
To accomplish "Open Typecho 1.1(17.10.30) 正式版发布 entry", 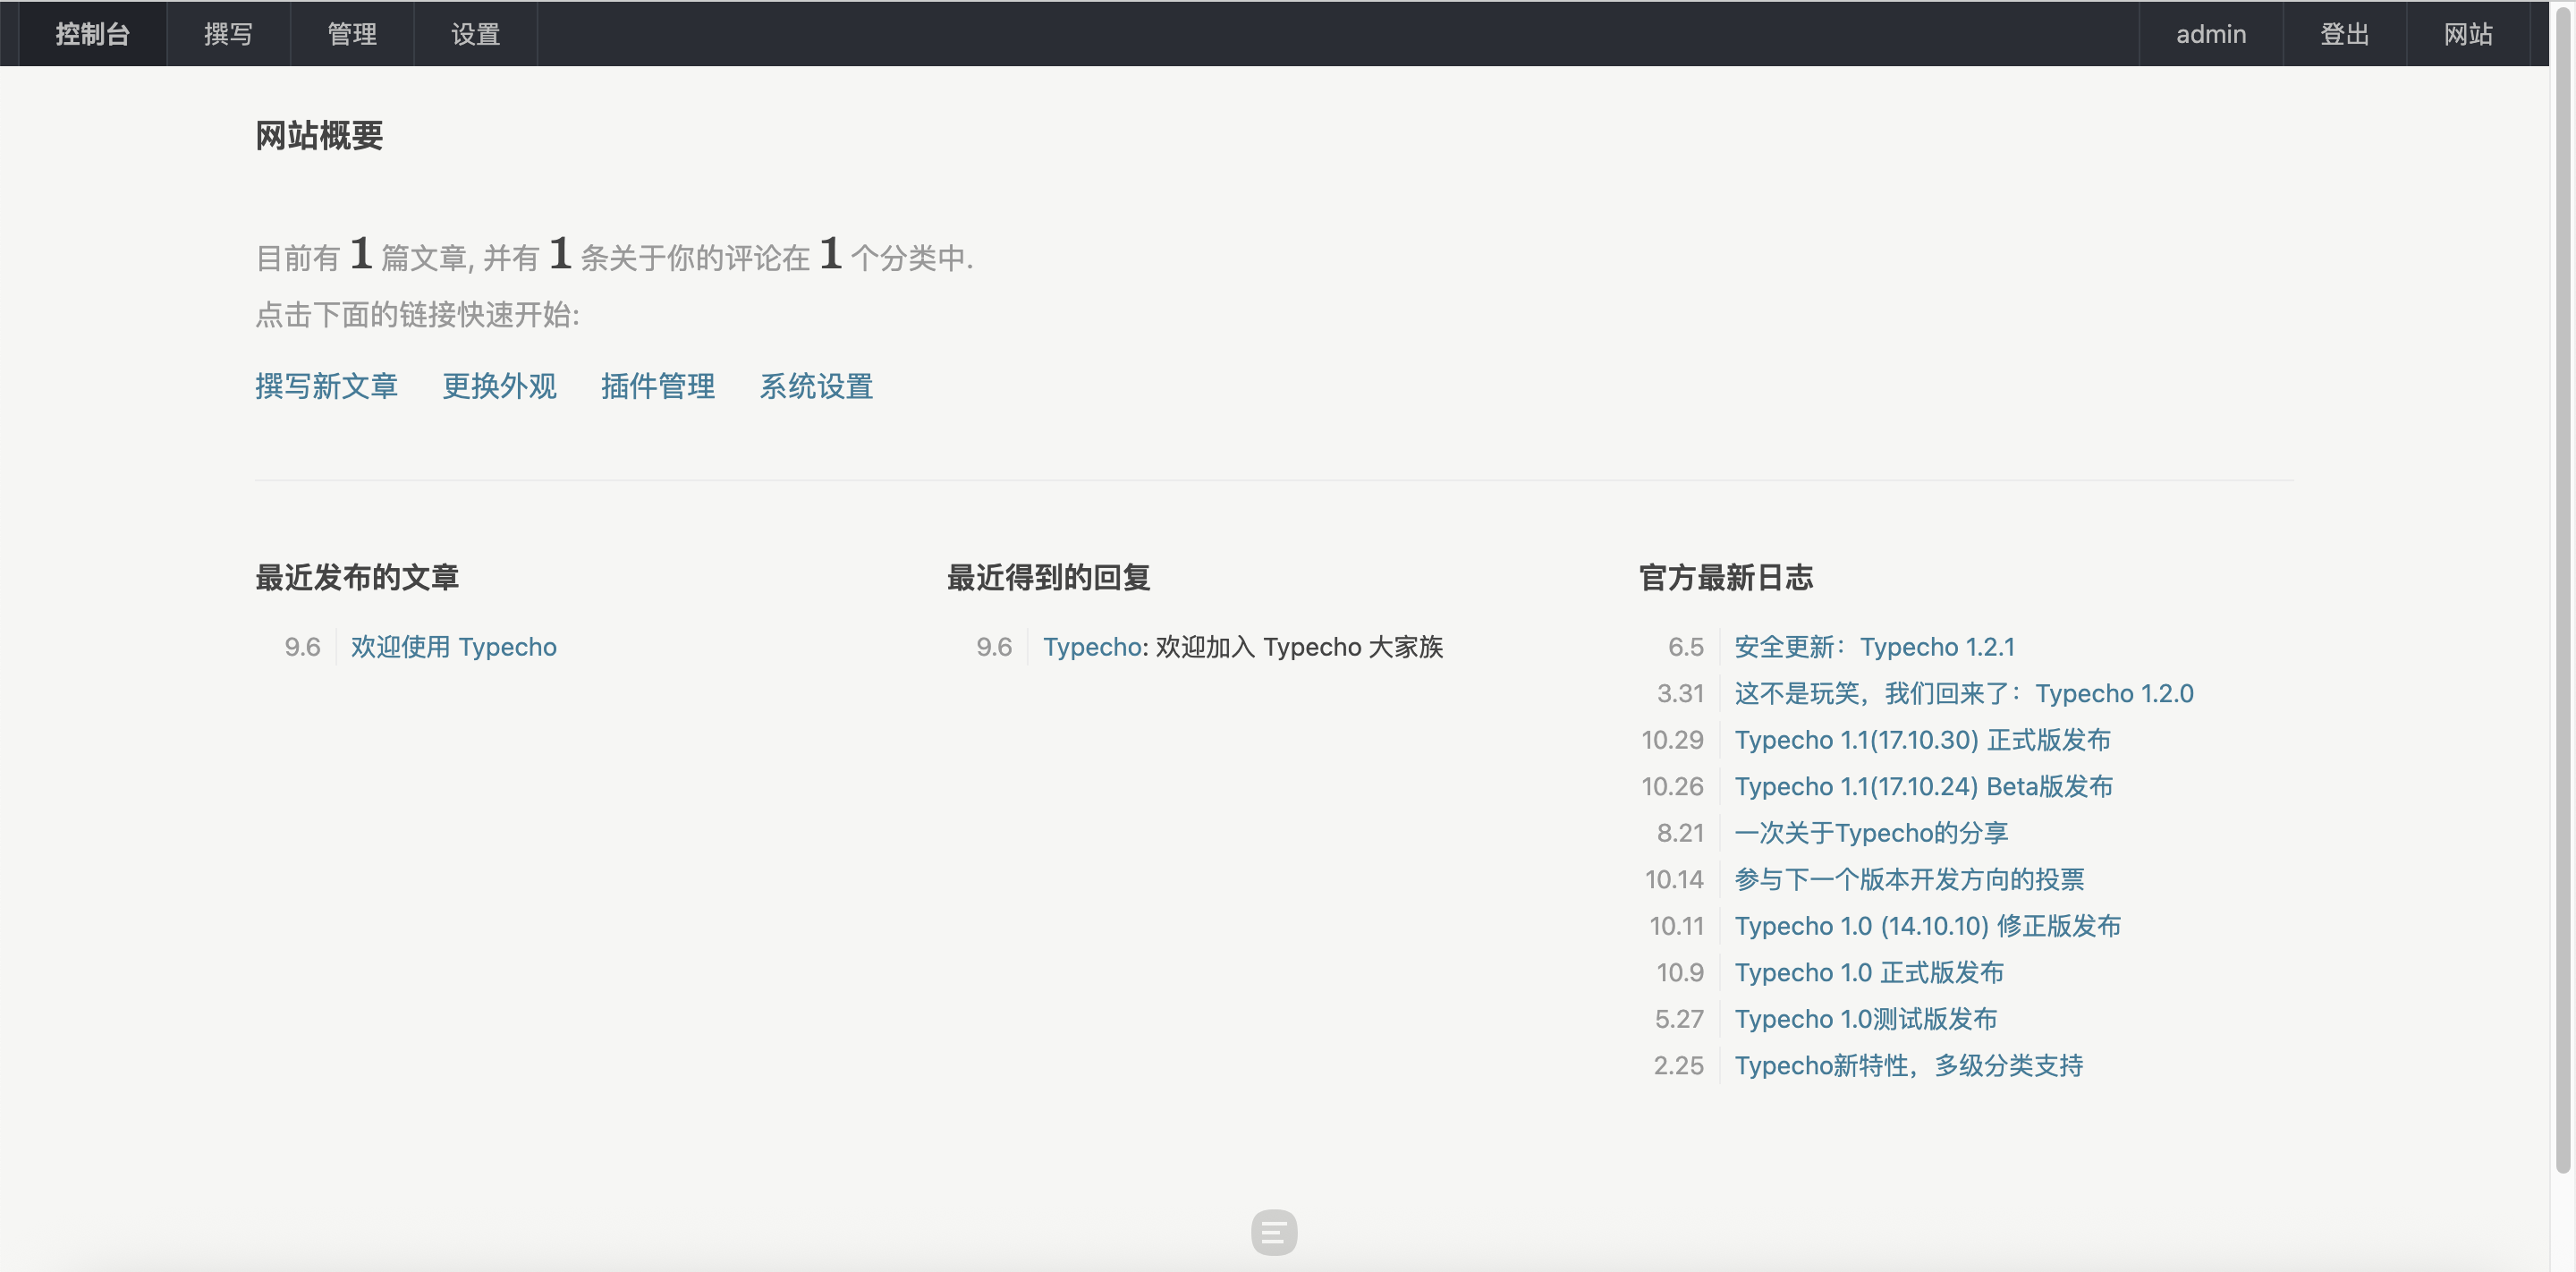I will click(1922, 740).
